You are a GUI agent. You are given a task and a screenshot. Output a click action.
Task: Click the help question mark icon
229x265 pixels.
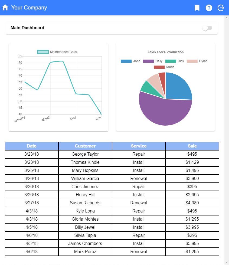pyautogui.click(x=209, y=8)
